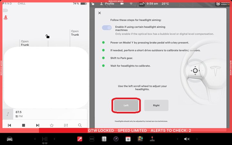
Task: Open the Service Mode wrench app
Action: (80, 139)
